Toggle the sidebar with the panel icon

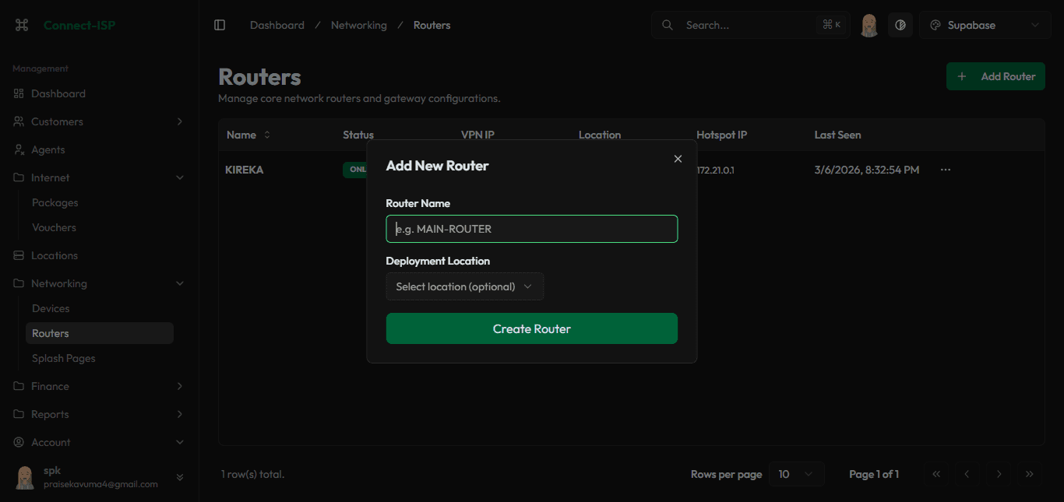point(219,24)
